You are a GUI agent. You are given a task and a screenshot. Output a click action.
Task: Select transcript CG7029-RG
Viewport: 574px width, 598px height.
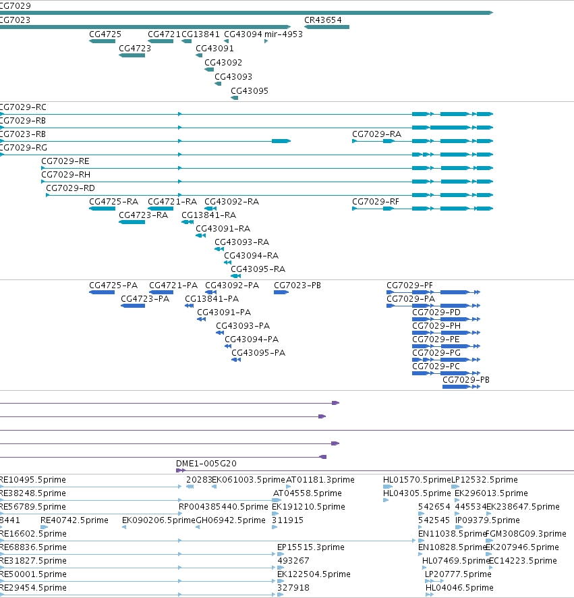(247, 155)
